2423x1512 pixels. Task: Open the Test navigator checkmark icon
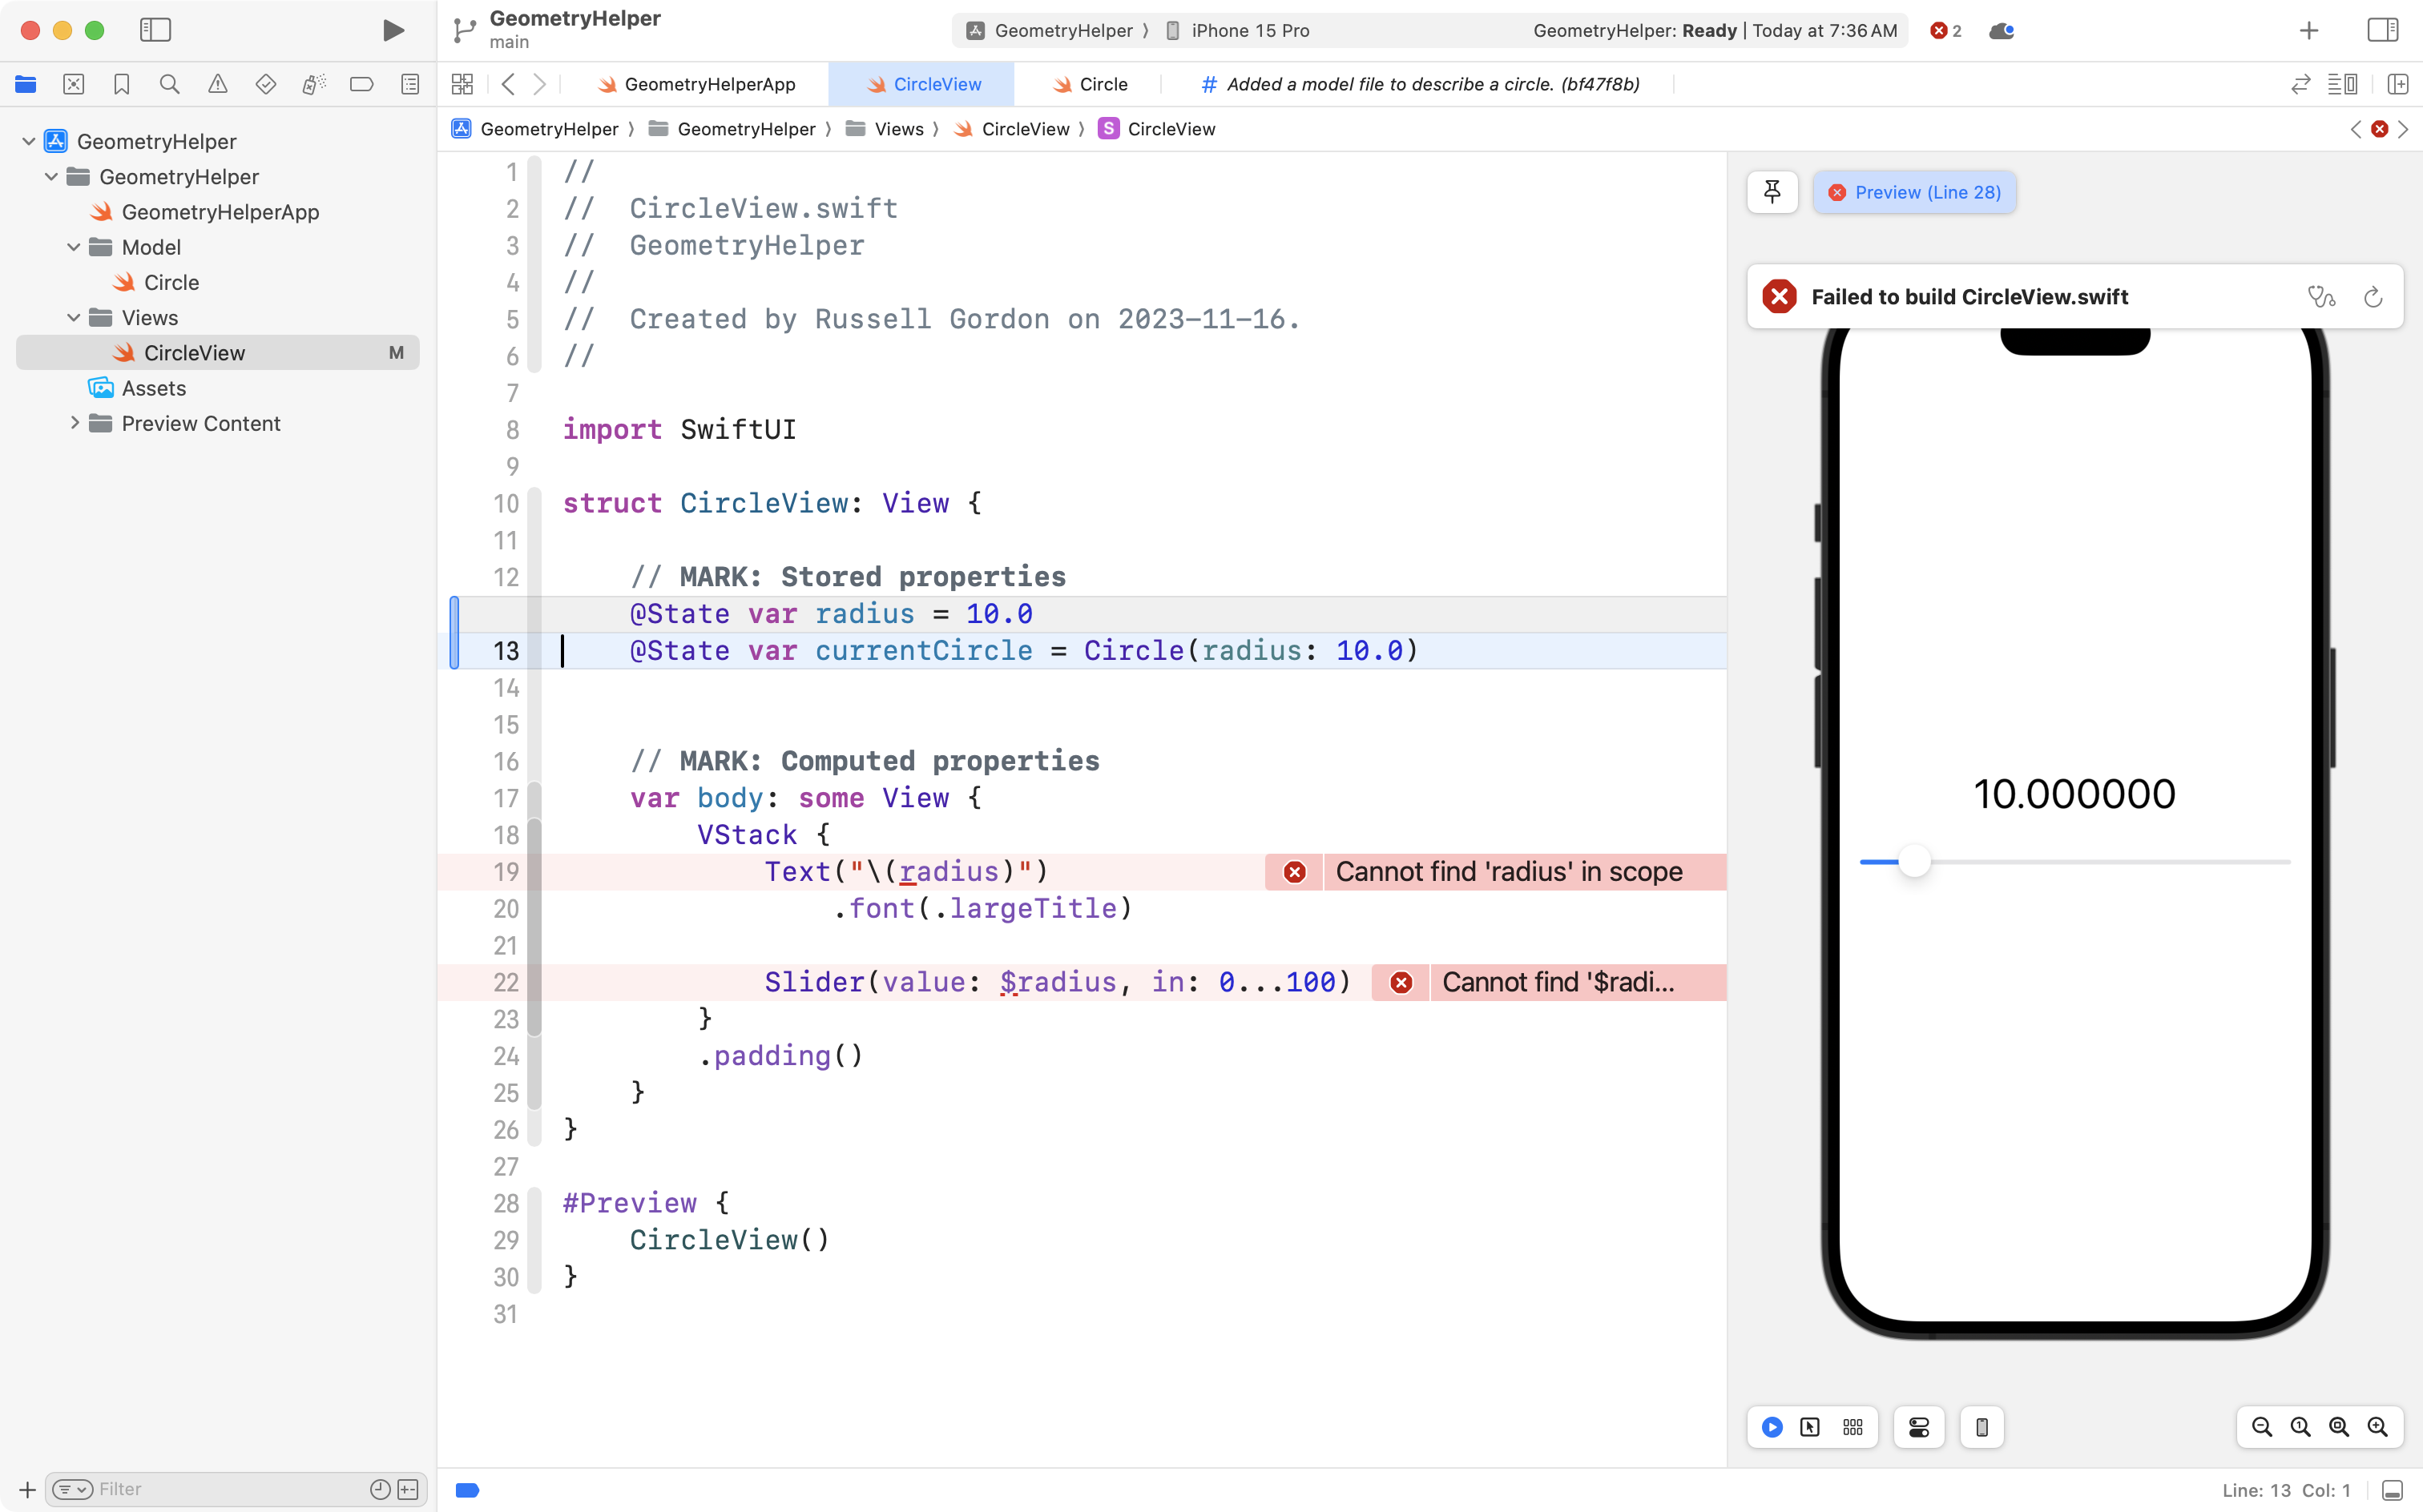pyautogui.click(x=265, y=84)
